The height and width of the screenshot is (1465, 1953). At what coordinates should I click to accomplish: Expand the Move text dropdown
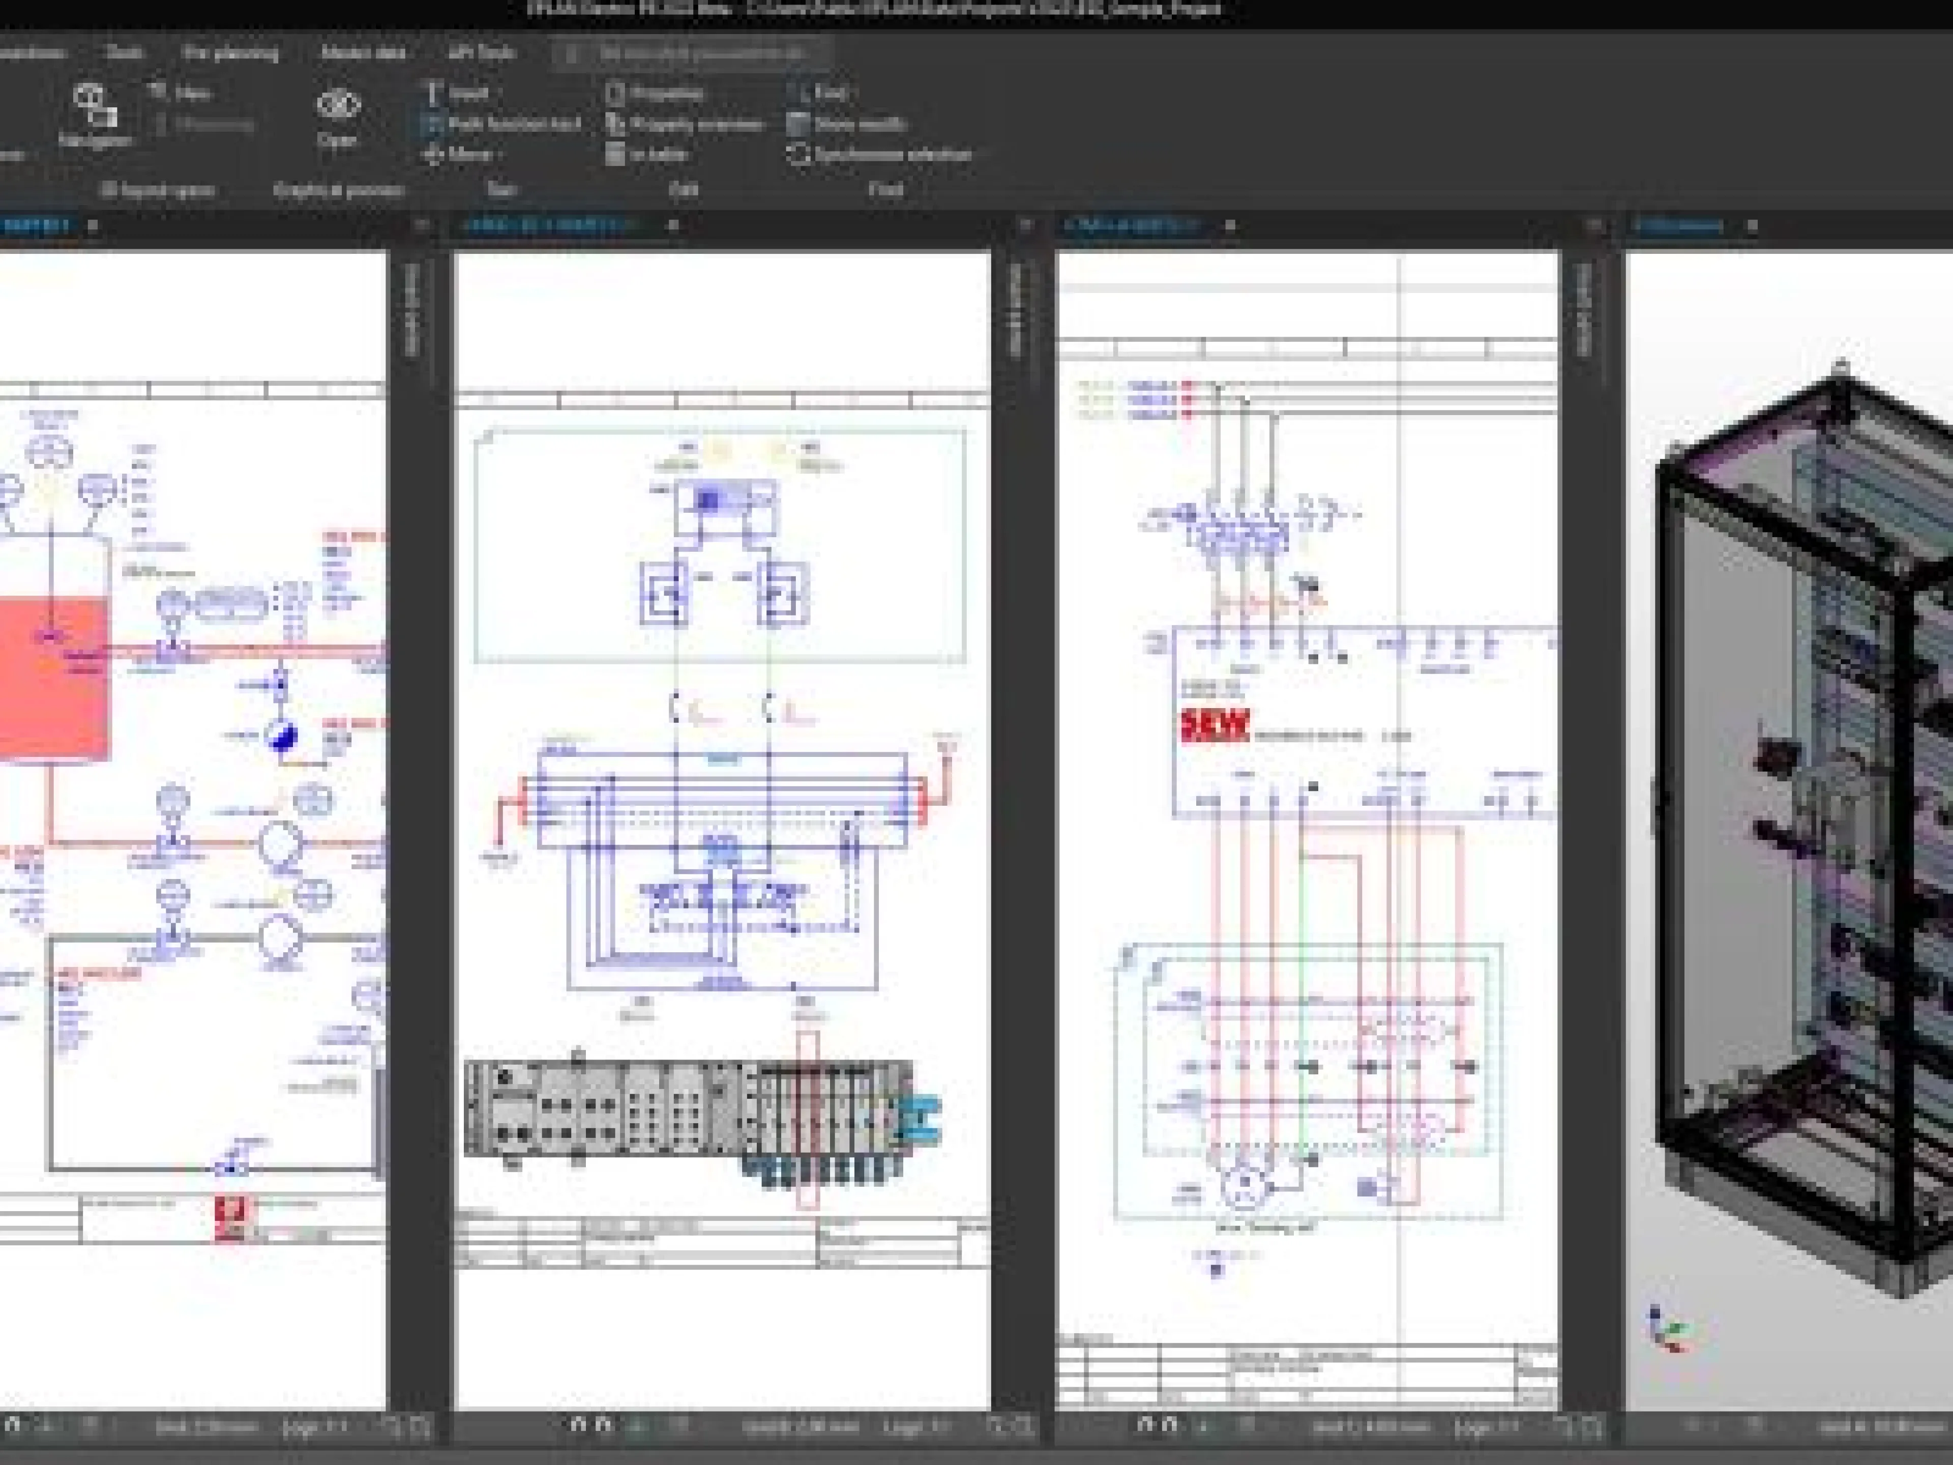[500, 155]
